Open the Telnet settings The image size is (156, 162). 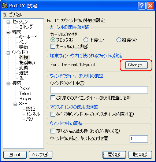(x=25, y=93)
